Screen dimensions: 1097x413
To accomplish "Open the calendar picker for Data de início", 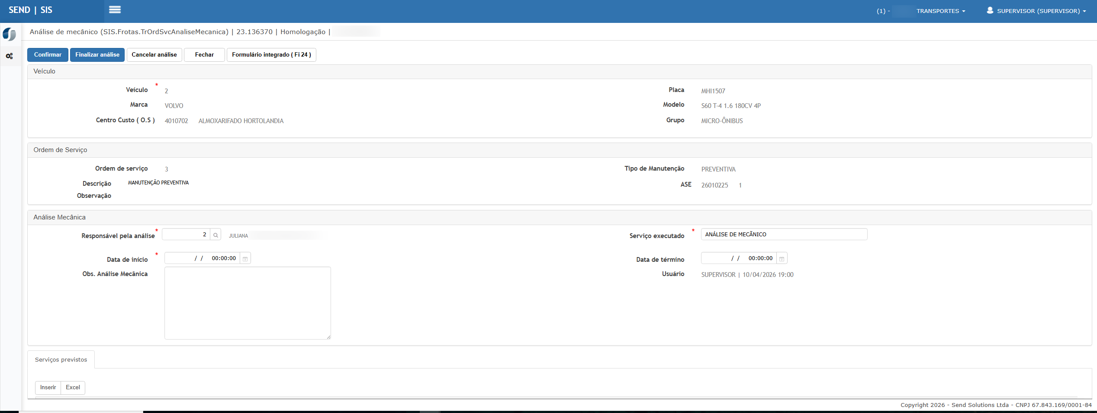I will [x=245, y=259].
